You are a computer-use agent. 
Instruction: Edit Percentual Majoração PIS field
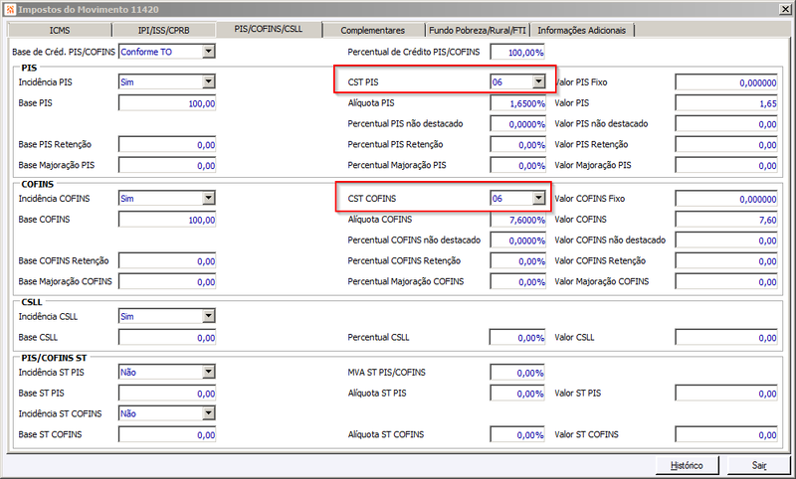point(517,165)
